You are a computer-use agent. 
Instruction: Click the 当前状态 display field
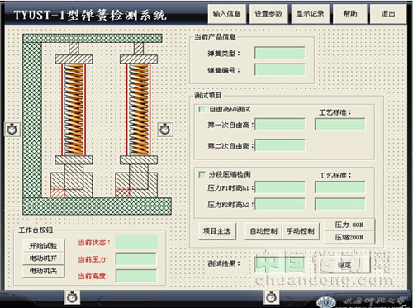pyautogui.click(x=136, y=242)
